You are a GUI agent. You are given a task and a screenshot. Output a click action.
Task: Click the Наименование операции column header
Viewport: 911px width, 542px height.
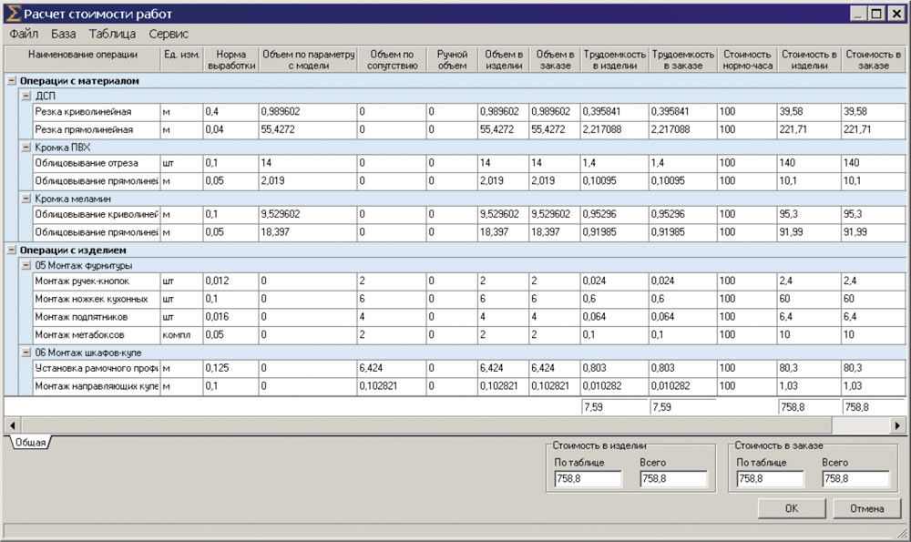[83, 59]
